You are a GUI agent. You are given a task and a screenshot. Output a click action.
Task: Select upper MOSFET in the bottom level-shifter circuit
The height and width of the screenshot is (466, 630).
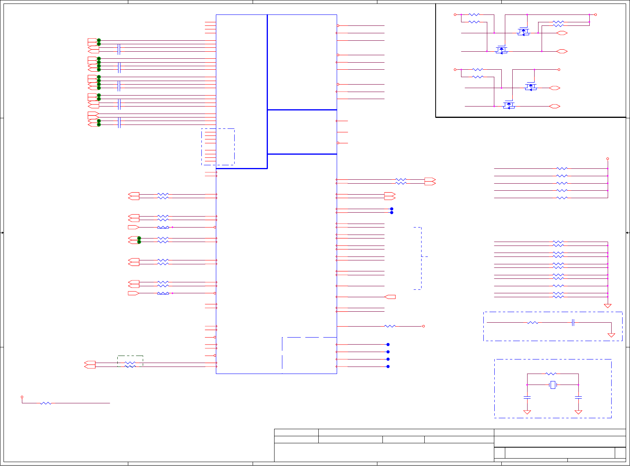point(531,87)
